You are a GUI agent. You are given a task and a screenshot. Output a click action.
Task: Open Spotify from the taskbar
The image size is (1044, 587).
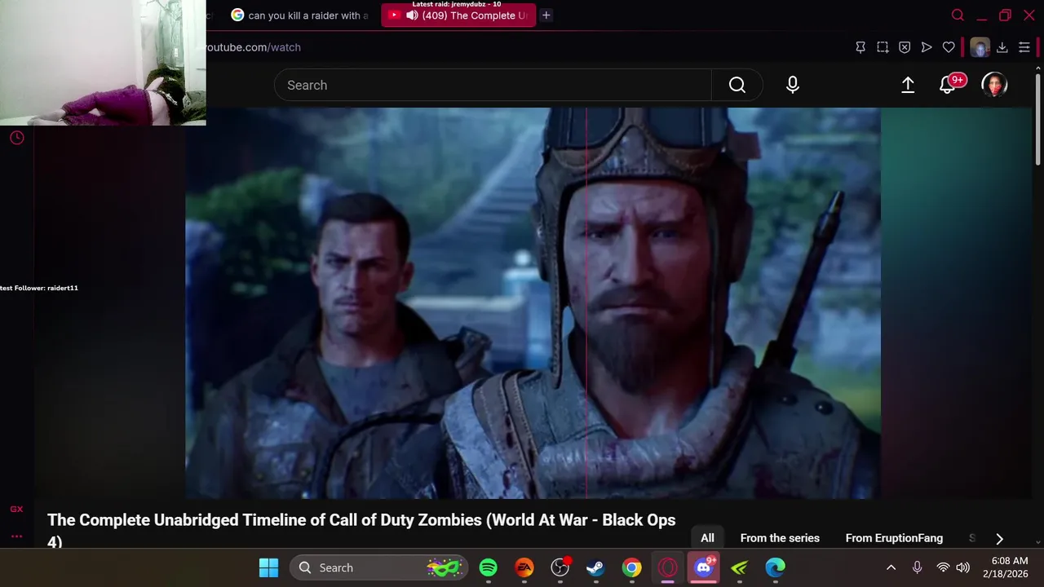[x=489, y=567]
